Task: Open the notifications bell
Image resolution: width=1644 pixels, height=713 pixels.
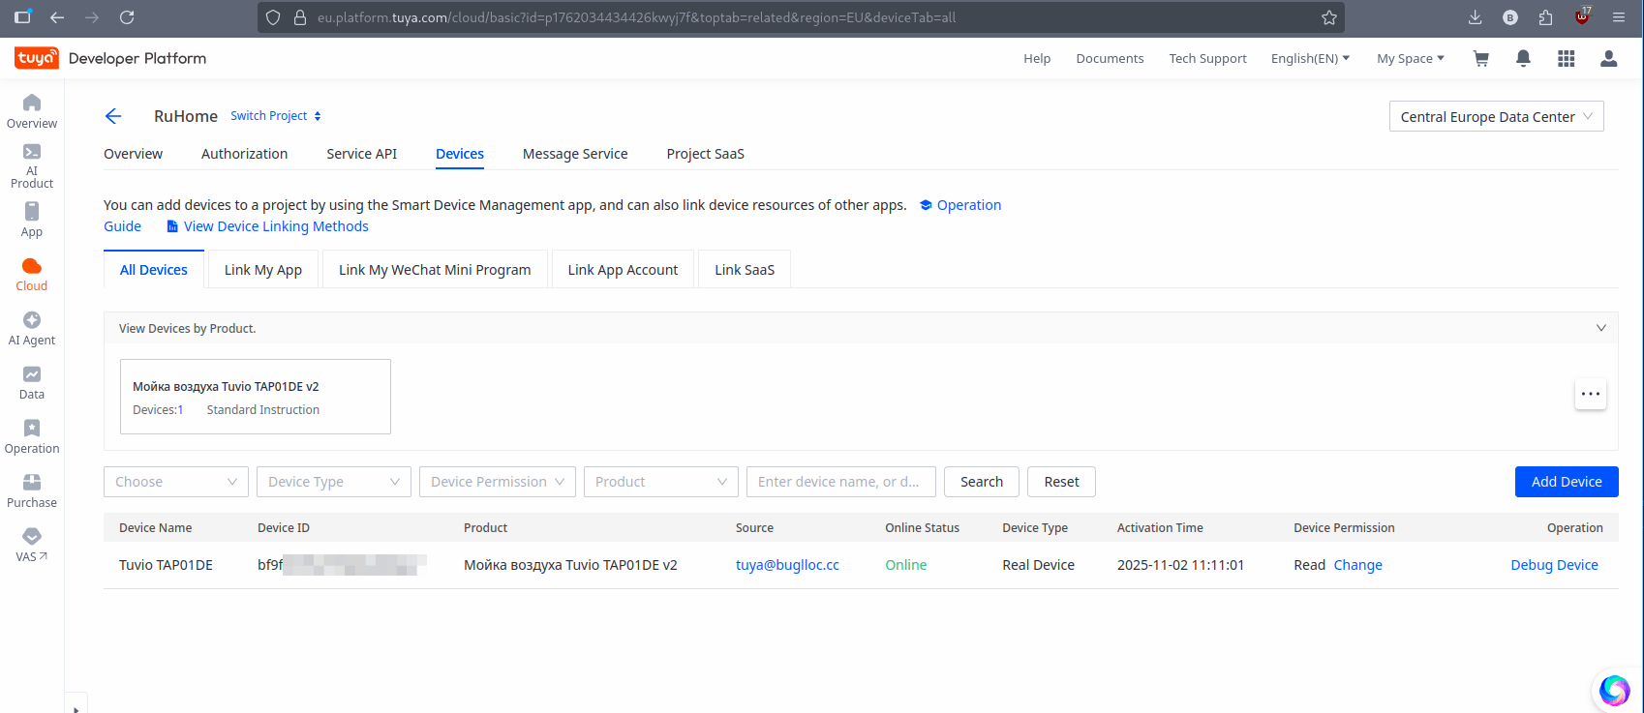Action: click(1523, 59)
